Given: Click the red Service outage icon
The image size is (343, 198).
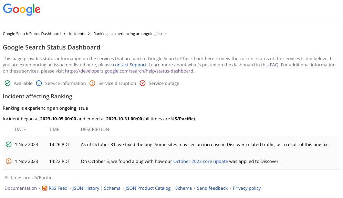Looking at the screenshot, I should coord(143,84).
